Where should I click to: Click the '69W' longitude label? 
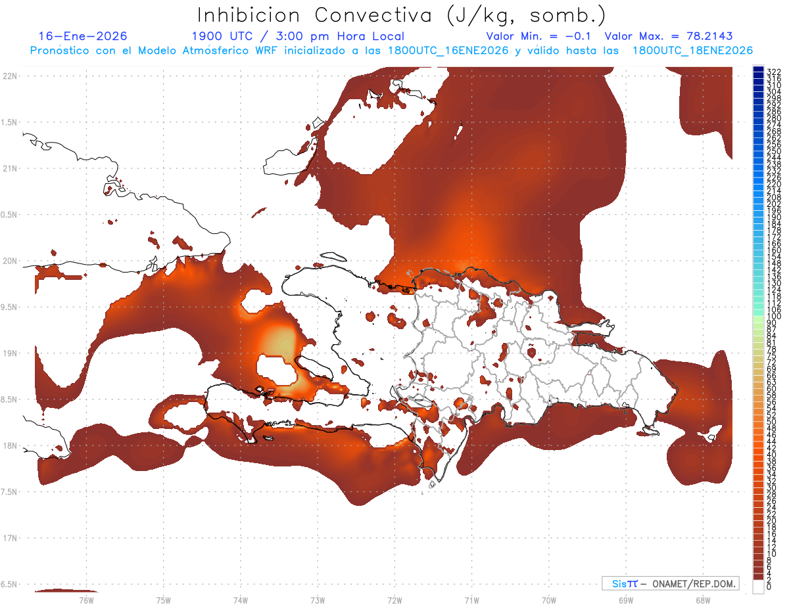(626, 599)
